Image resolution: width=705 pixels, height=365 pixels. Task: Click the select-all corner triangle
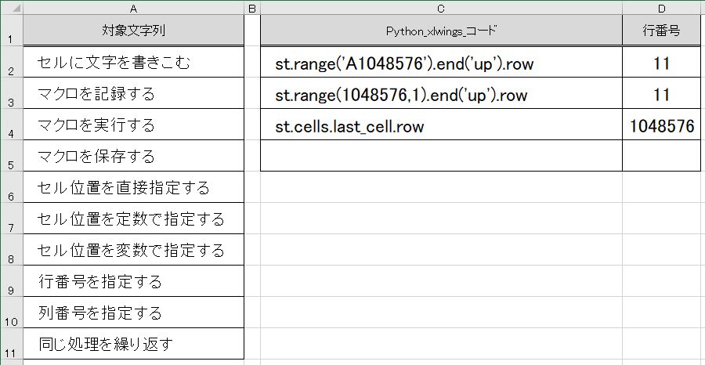(11, 8)
